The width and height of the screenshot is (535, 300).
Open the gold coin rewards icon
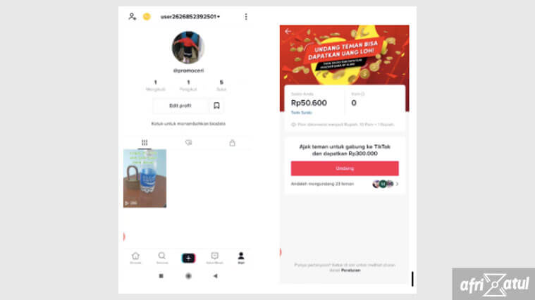pos(147,16)
